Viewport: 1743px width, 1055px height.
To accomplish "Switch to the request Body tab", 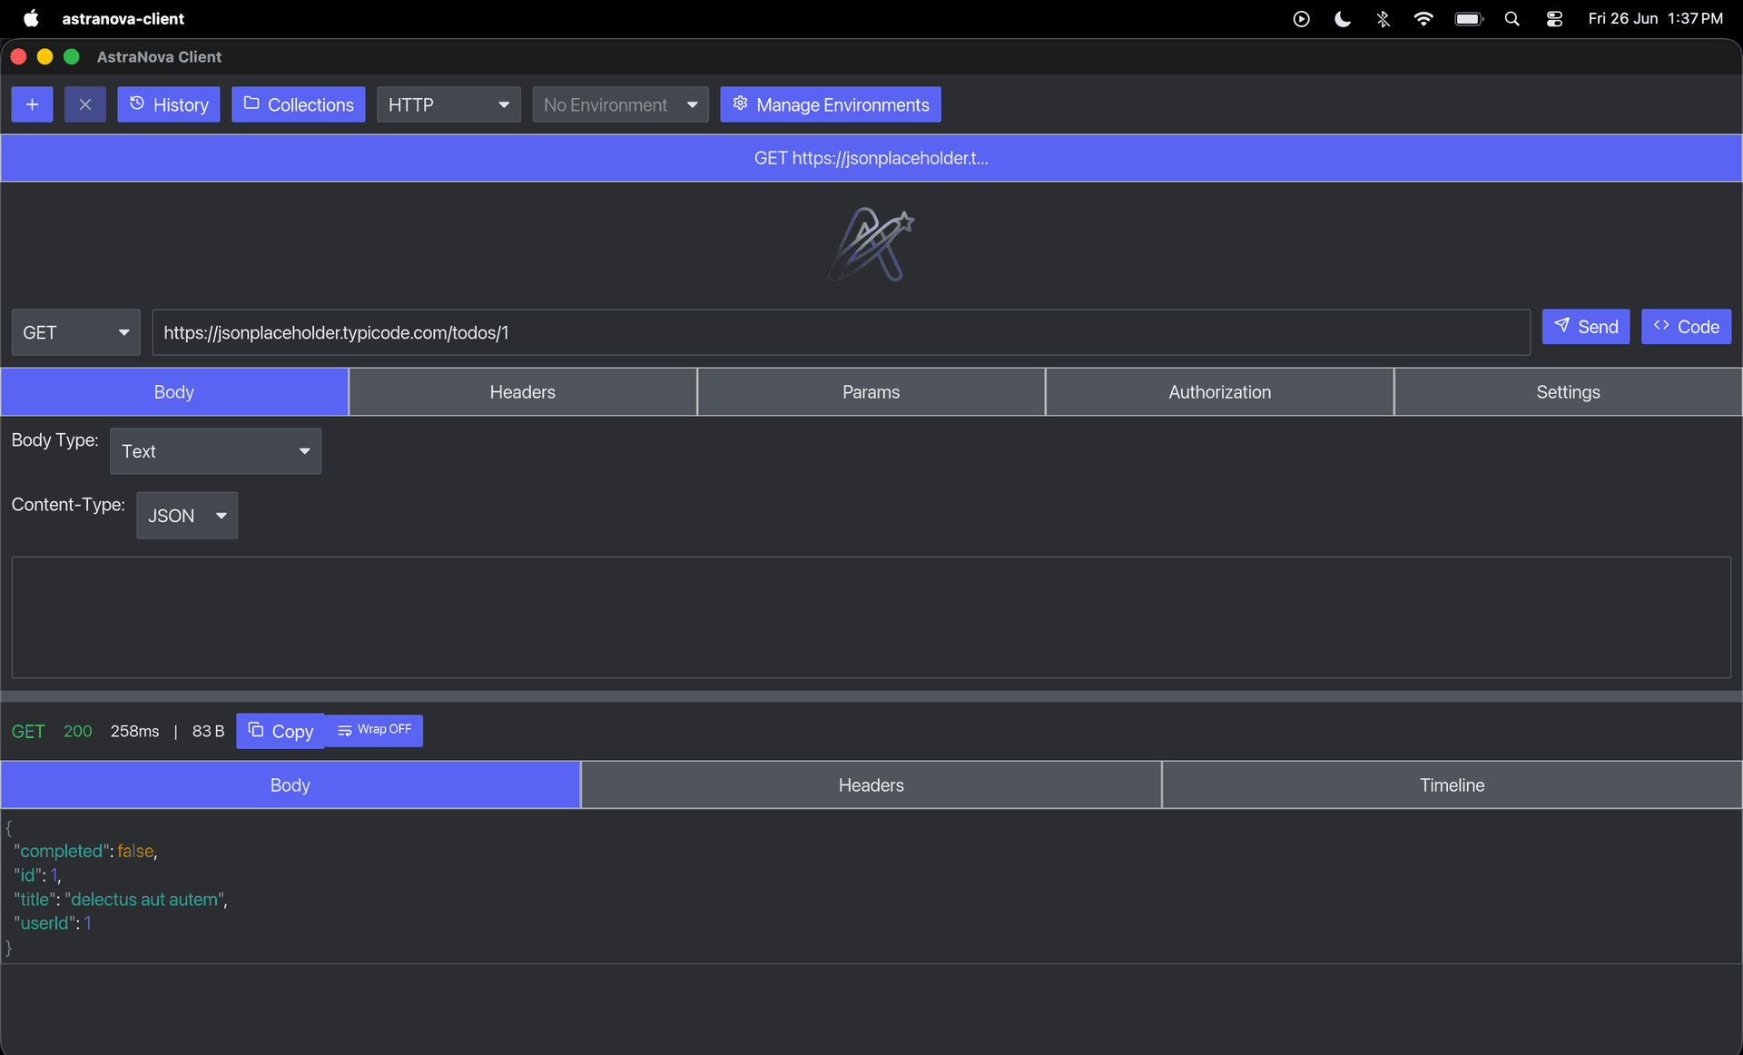I will 174,392.
